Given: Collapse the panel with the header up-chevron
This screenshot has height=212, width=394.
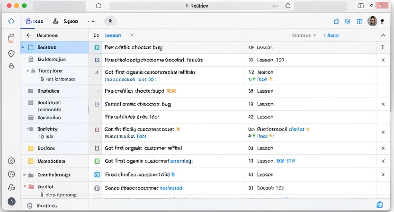Looking at the screenshot, I should (x=383, y=35).
